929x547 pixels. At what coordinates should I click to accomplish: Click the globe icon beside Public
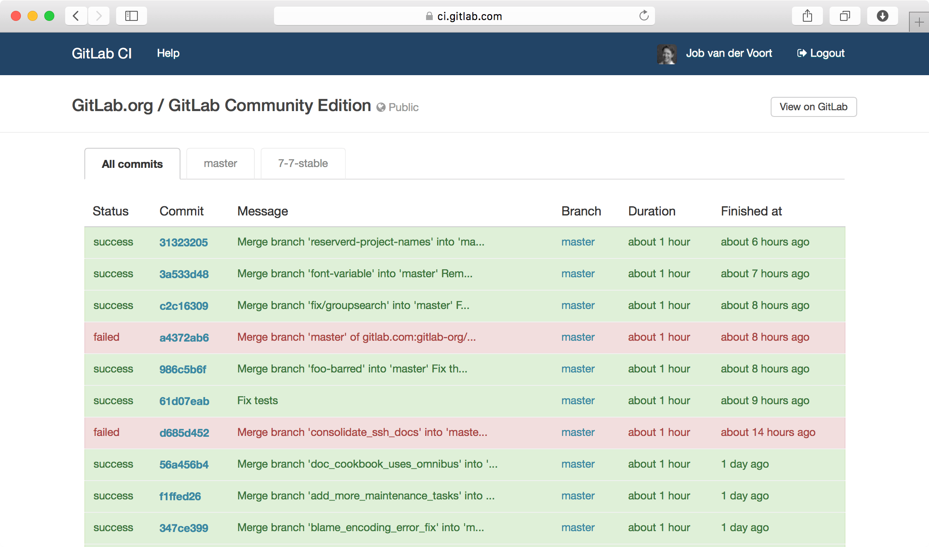point(381,107)
